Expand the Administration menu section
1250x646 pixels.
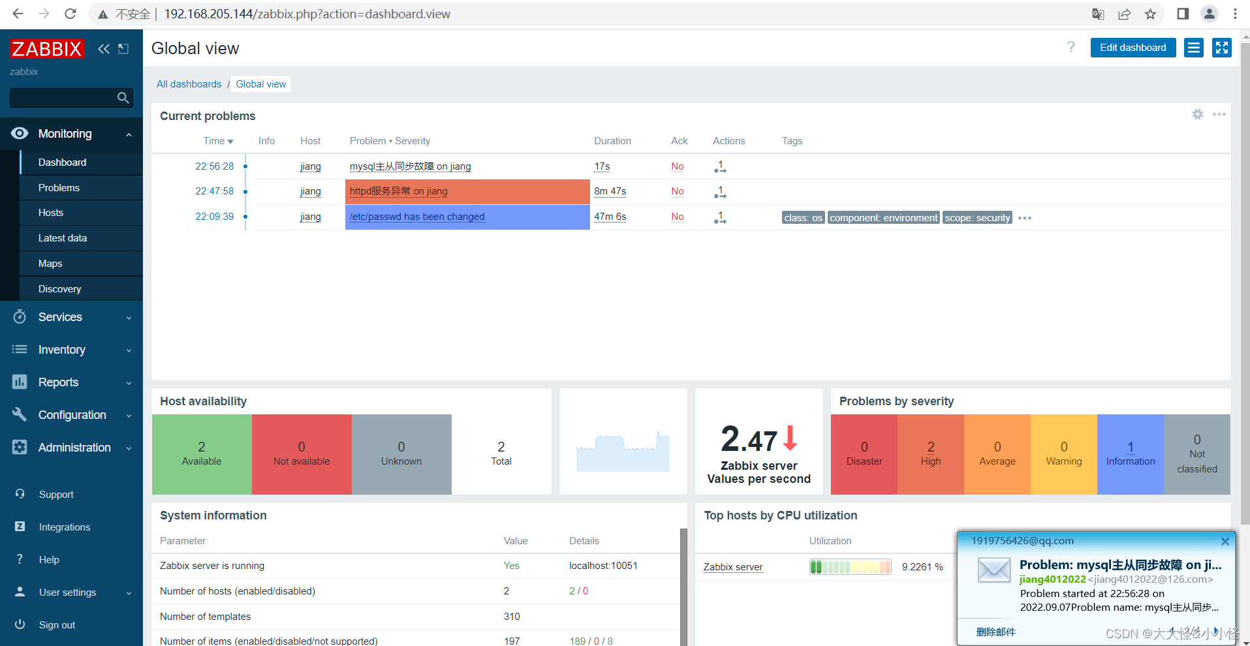click(x=129, y=448)
